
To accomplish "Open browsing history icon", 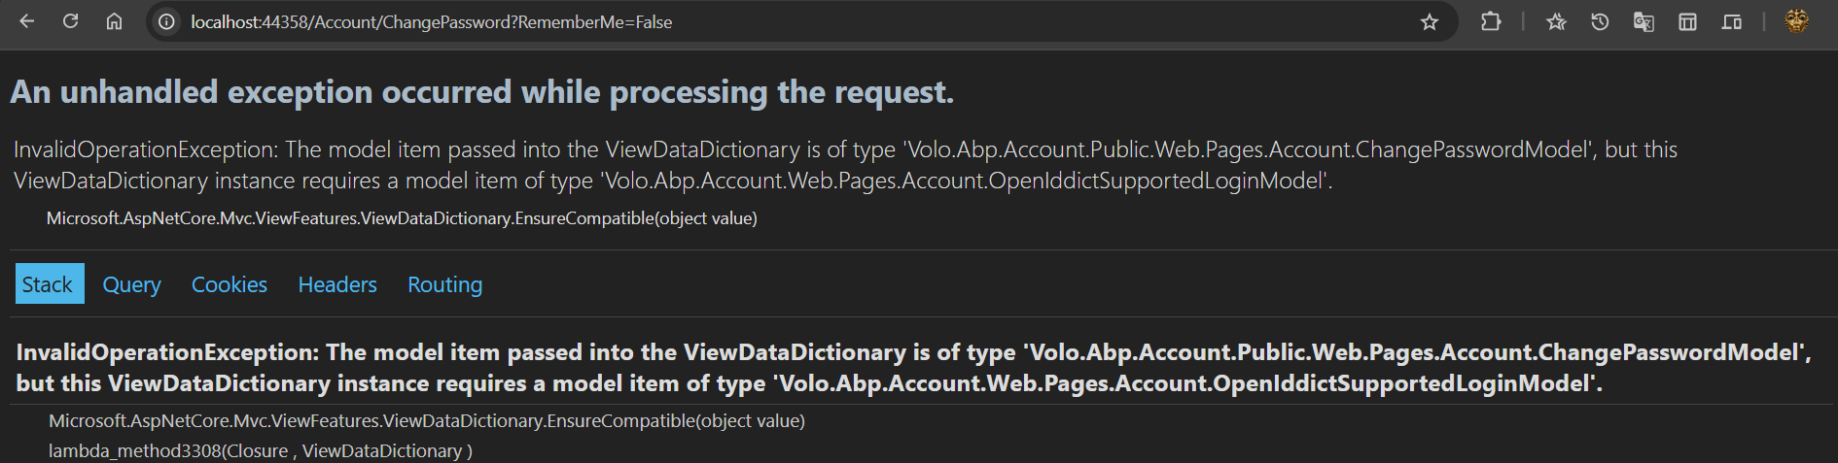I will (1600, 21).
